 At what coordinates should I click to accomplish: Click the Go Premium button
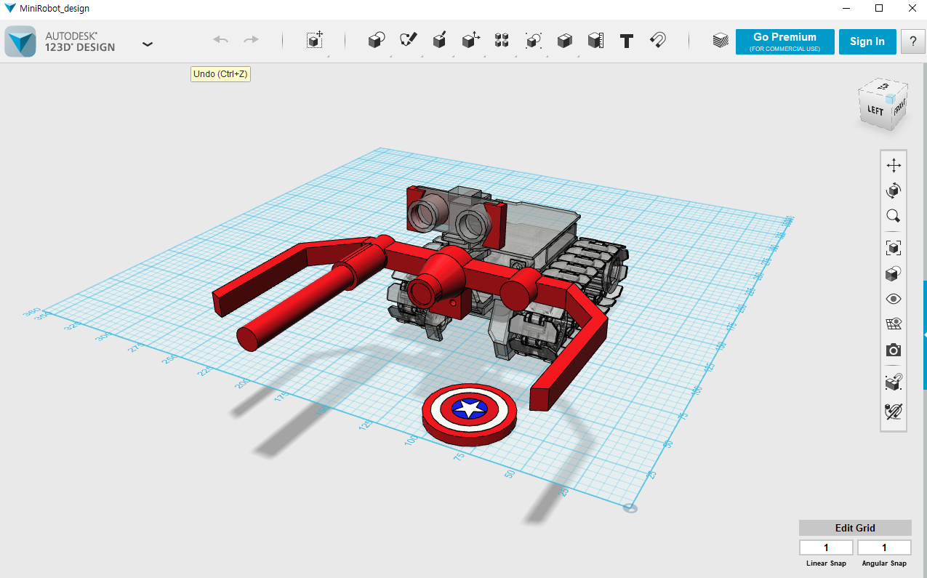click(784, 41)
